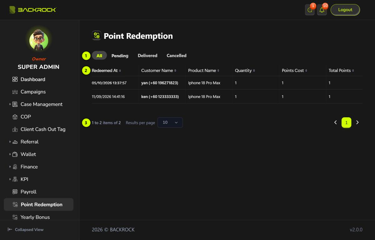Sort by Total Points arrows icon
Viewport: 375px width, 240px height.
[353, 71]
